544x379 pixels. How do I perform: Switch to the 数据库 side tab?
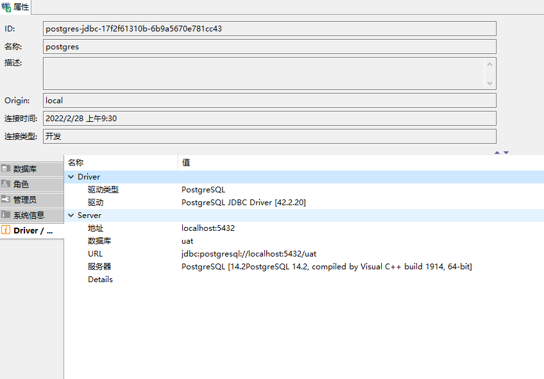pyautogui.click(x=32, y=169)
